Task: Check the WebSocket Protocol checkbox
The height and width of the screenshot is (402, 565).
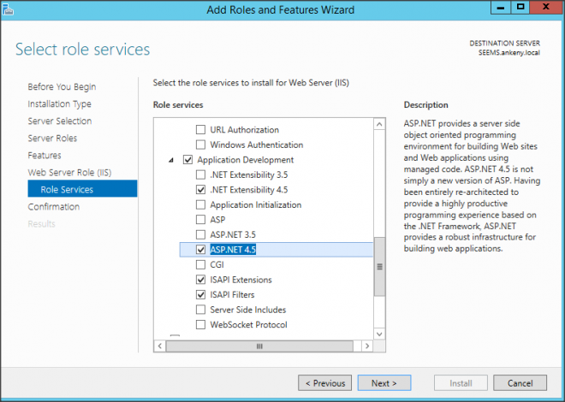Action: click(x=201, y=325)
